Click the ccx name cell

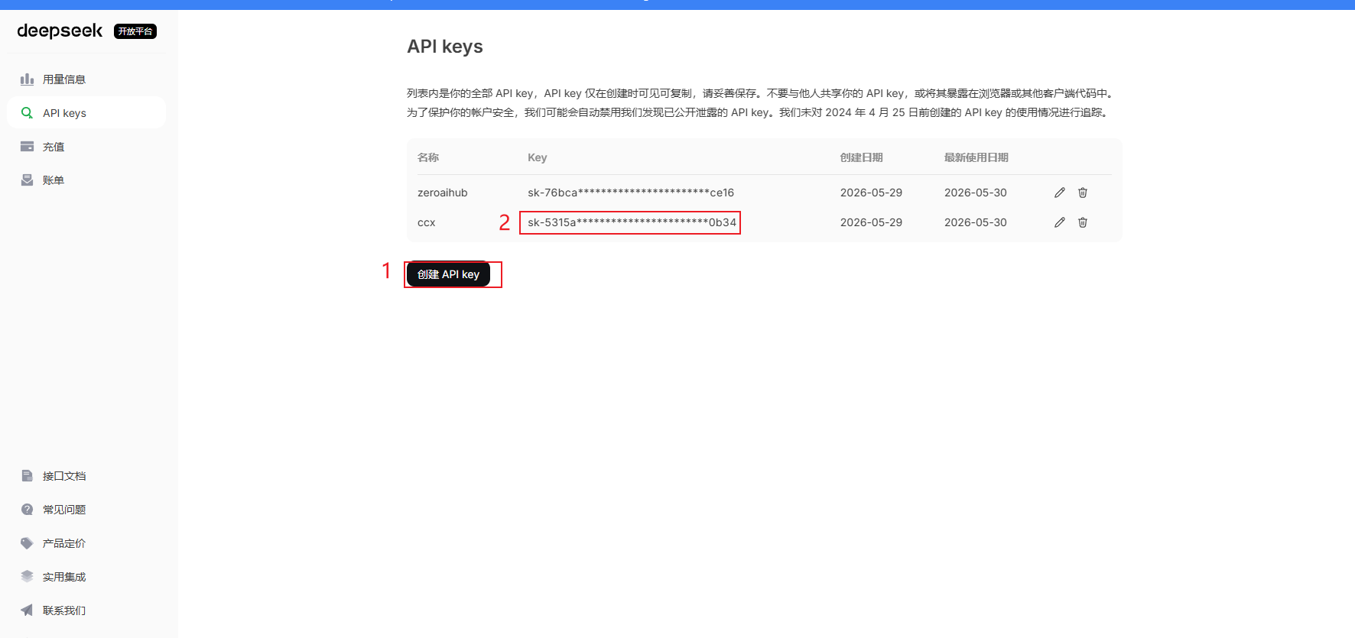[x=426, y=222]
